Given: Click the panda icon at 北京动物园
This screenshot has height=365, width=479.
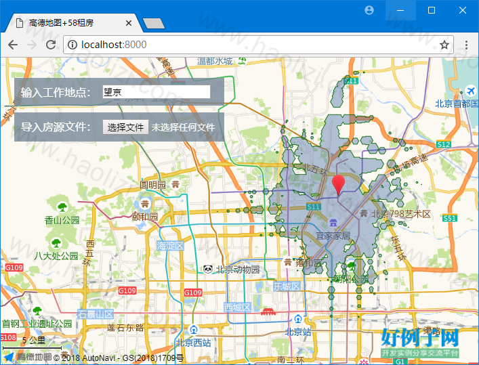Looking at the screenshot, I should click(x=208, y=269).
